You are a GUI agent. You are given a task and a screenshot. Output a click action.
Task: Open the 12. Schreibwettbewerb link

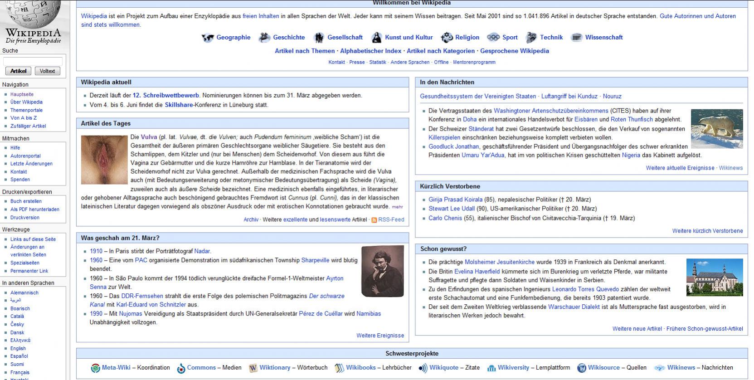(166, 96)
